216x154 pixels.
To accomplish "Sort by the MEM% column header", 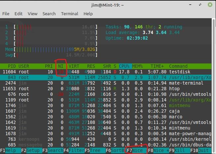I will pyautogui.click(x=137, y=66).
